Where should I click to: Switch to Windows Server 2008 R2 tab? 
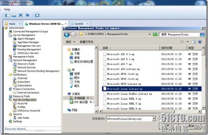coord(46,24)
